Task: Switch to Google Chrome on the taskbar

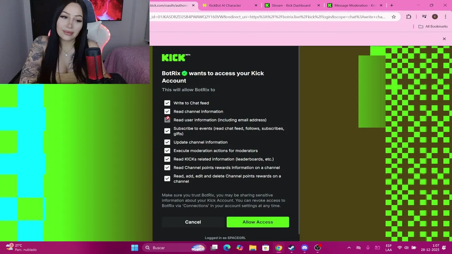Action: (279, 248)
